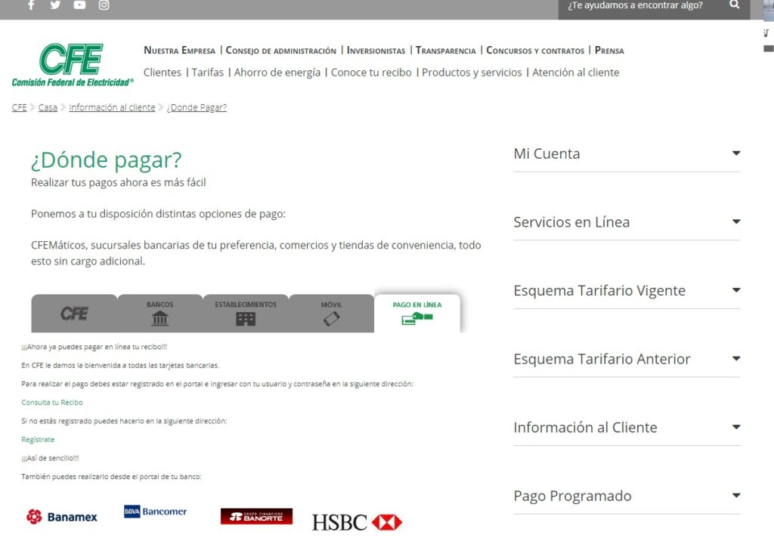Viewport: 774px width, 554px height.
Task: Expand Esquema Tarifario Vigente panel
Action: [626, 290]
